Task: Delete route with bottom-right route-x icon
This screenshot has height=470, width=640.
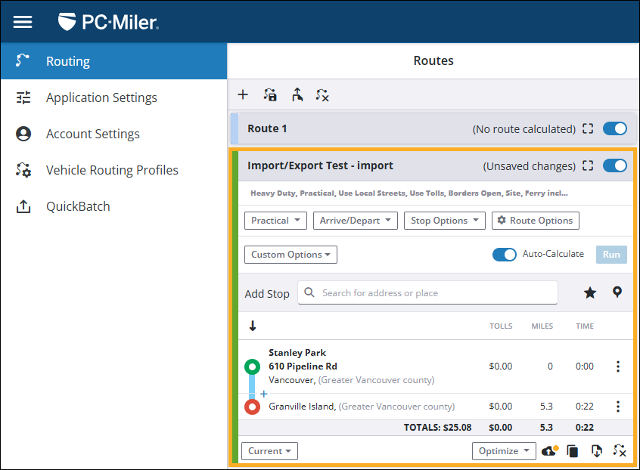Action: (x=620, y=451)
